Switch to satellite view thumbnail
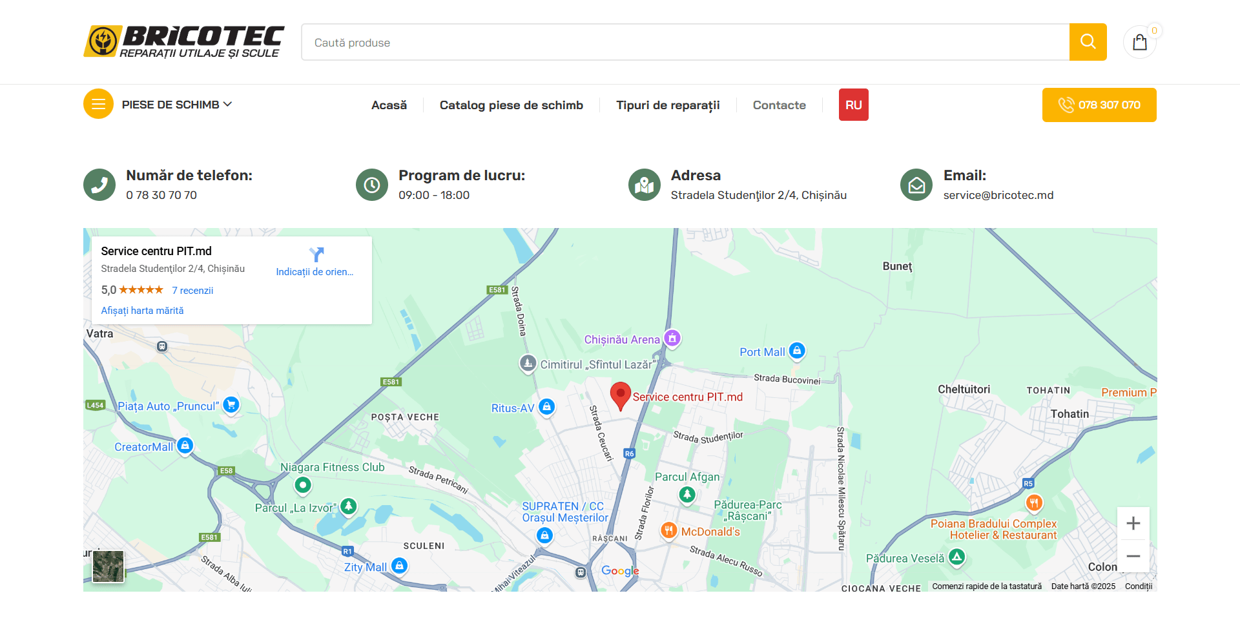The image size is (1240, 633). click(x=108, y=566)
